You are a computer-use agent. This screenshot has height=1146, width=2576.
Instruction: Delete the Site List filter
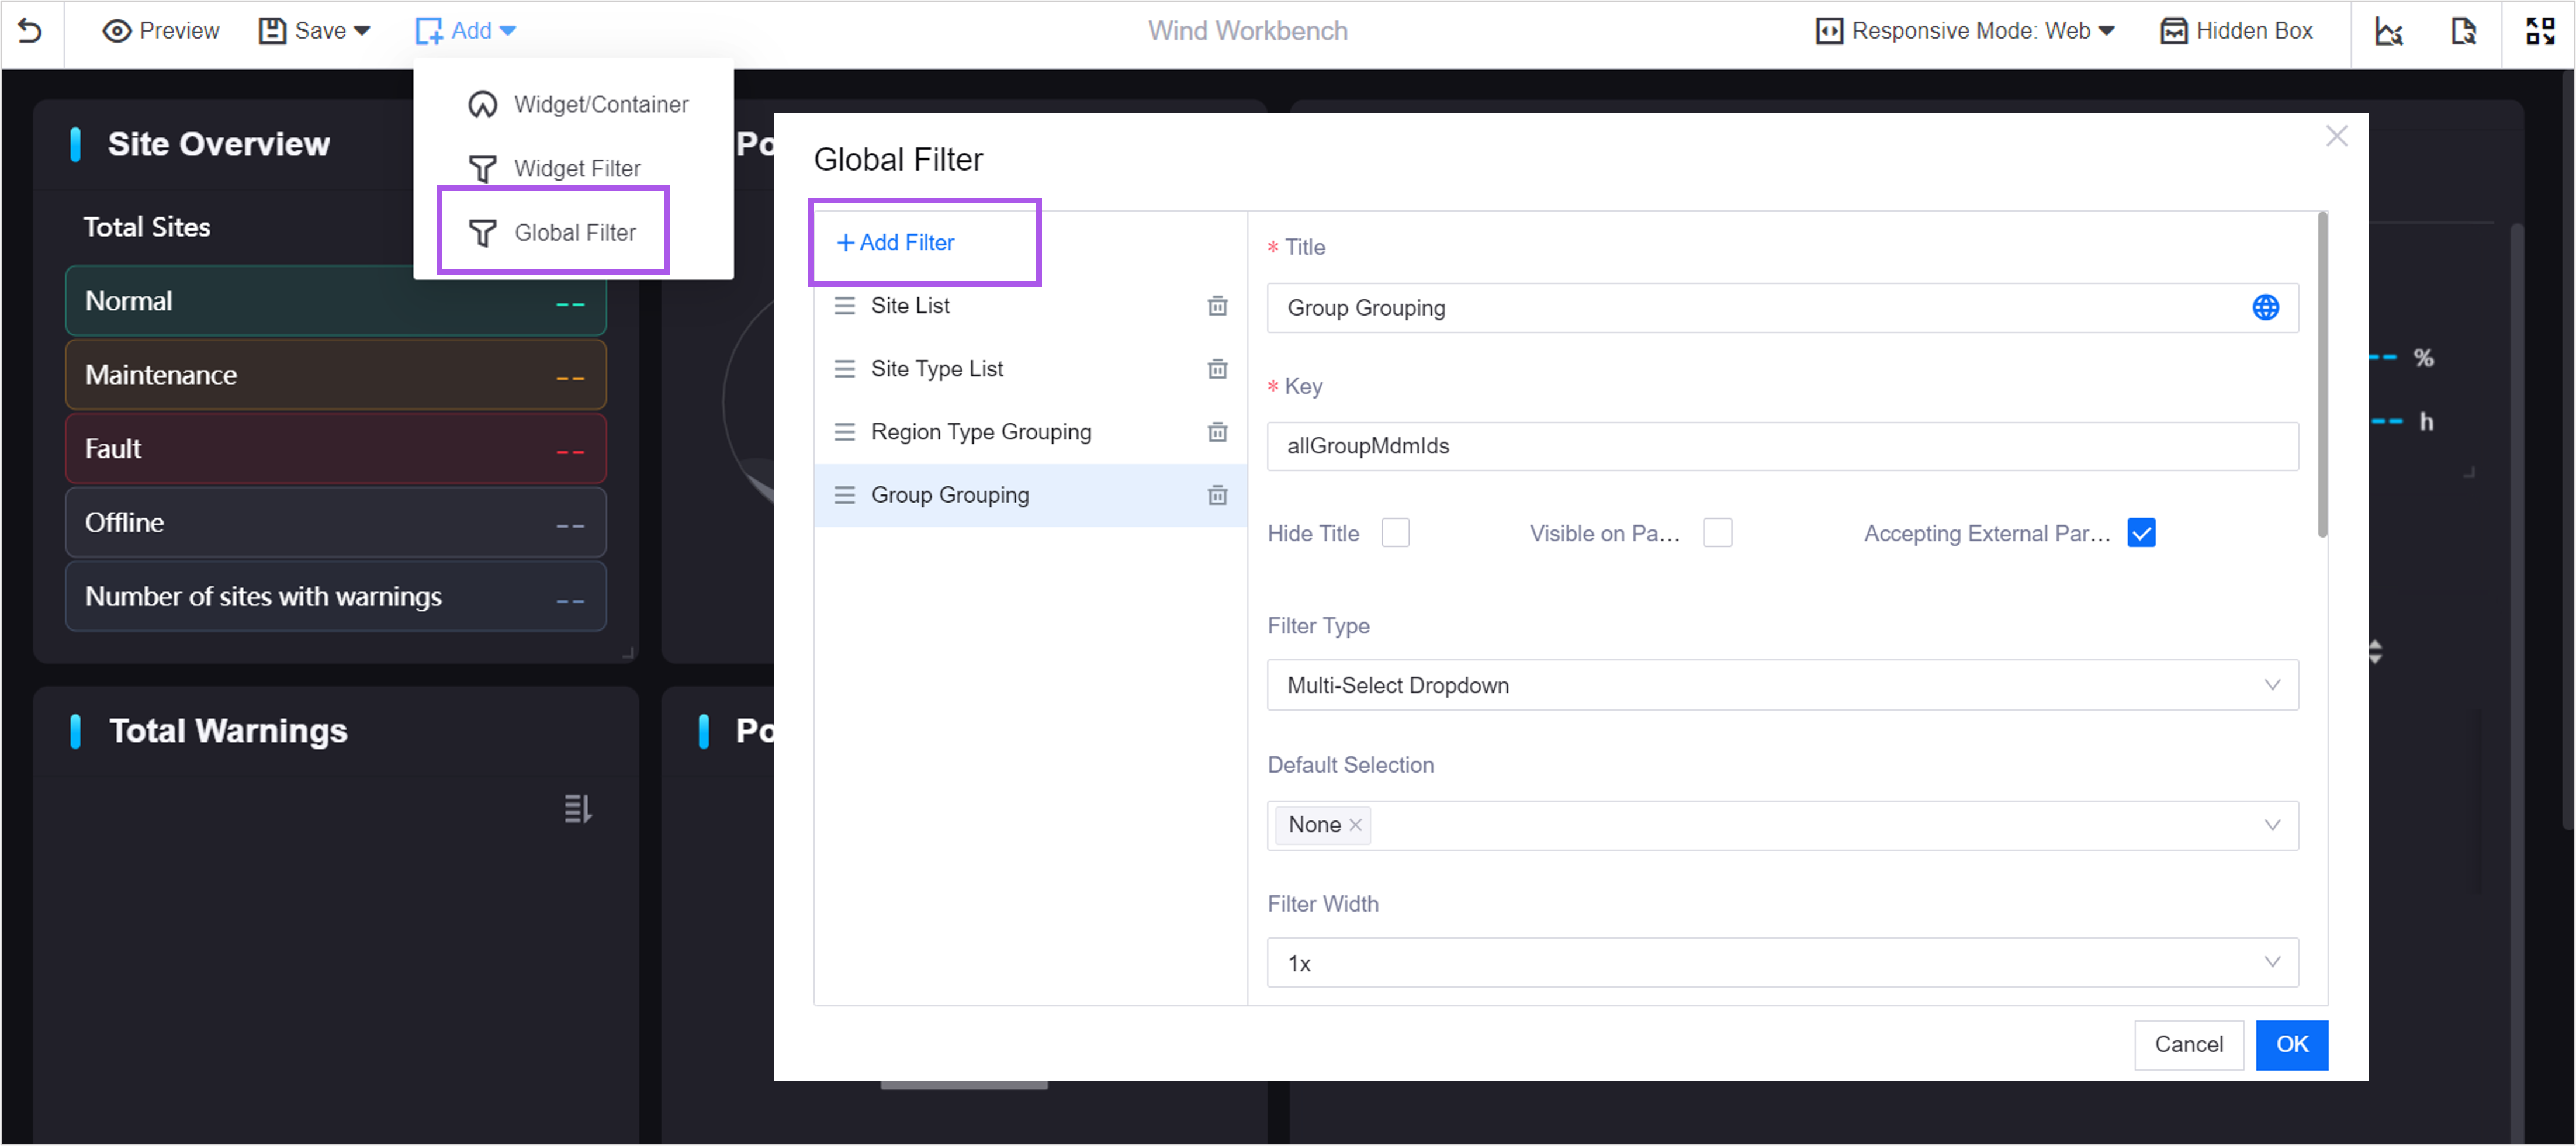[x=1217, y=306]
